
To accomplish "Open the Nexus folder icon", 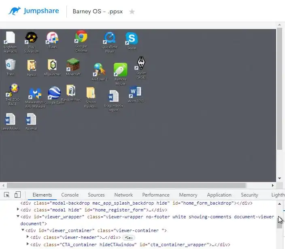I will pyautogui.click(x=32, y=68).
